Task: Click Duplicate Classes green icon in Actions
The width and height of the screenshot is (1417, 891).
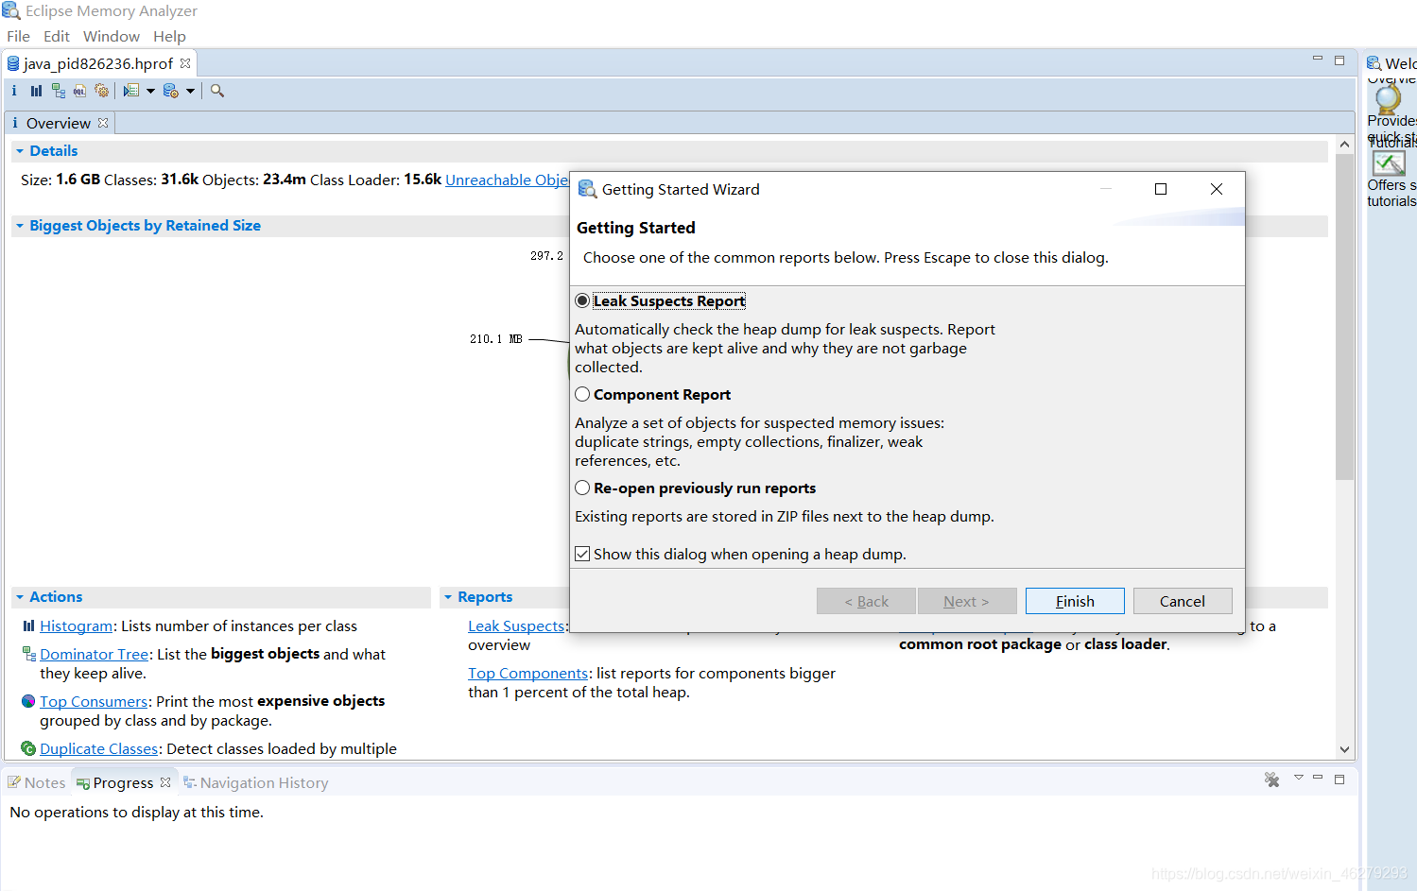Action: tap(28, 748)
